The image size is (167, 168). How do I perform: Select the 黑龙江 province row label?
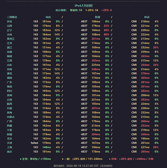11,39
